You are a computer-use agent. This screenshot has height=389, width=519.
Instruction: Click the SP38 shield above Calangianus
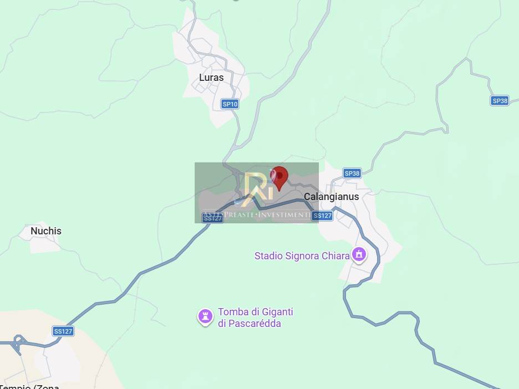coord(352,173)
